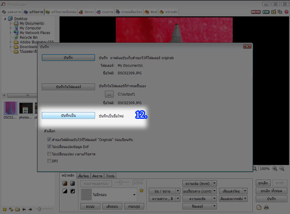Uncheck the Exif data preservation checkbox

point(50,147)
